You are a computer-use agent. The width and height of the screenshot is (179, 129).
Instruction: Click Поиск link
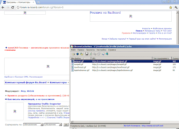[139, 31]
